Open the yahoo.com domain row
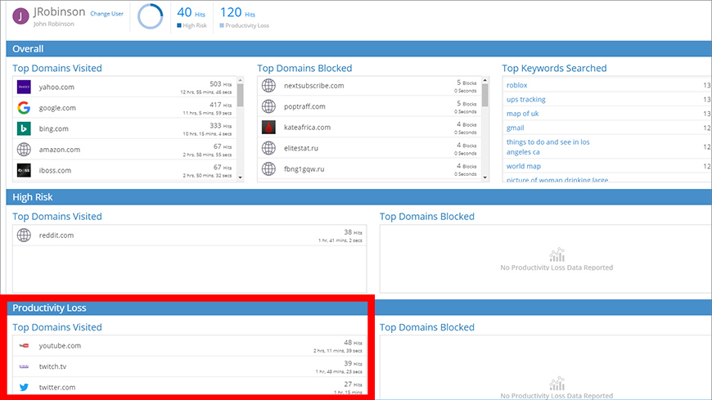The width and height of the screenshot is (712, 400). point(124,87)
